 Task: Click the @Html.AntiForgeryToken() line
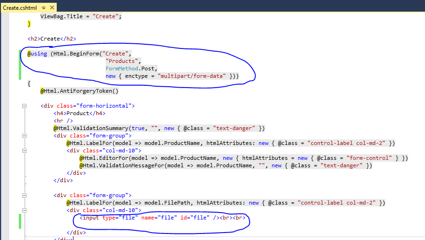click(x=80, y=91)
